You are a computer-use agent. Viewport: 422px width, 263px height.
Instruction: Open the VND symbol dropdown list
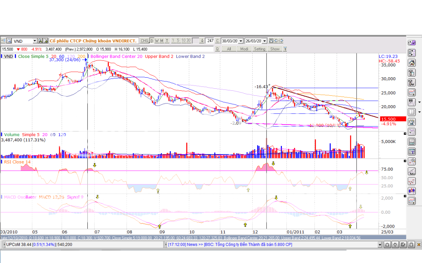pyautogui.click(x=34, y=41)
